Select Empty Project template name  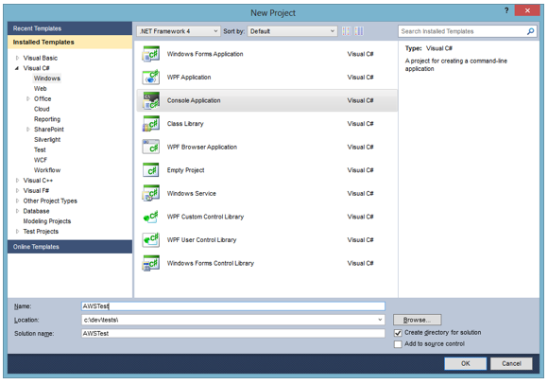point(185,170)
